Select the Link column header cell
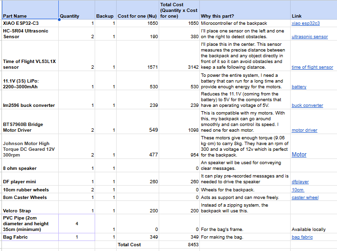Screen dimensions: 337x251 click(x=314, y=10)
